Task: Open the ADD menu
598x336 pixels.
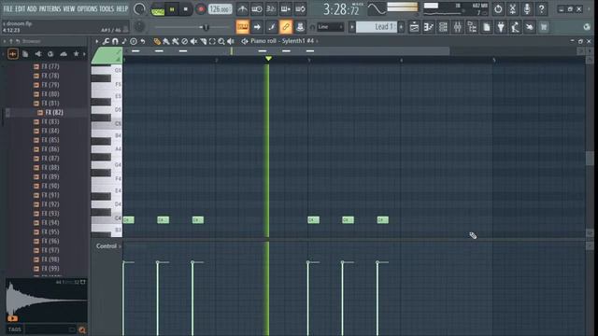Action: (32, 8)
